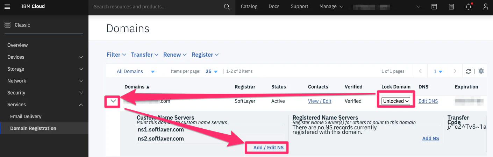
Task: Open the notifications bell
Action: [469, 7]
